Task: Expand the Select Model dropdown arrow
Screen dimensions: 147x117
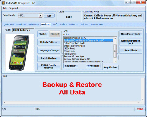Action: pyautogui.click(x=41, y=16)
